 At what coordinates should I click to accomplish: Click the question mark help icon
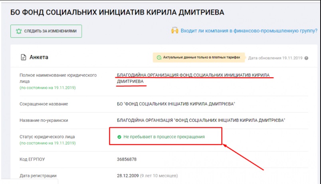click(x=306, y=58)
